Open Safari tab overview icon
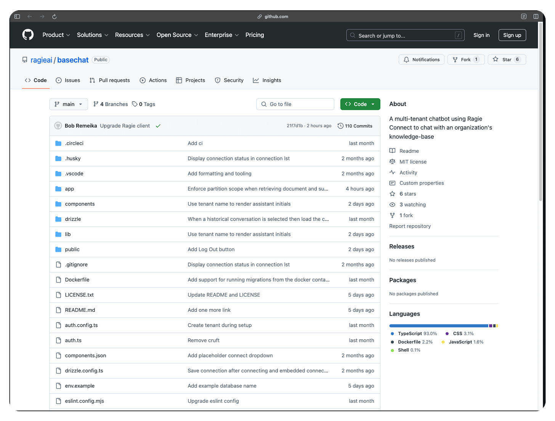 [536, 16]
